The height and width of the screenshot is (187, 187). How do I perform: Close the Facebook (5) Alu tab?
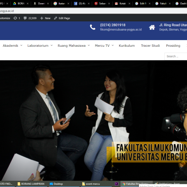click(89, 4)
